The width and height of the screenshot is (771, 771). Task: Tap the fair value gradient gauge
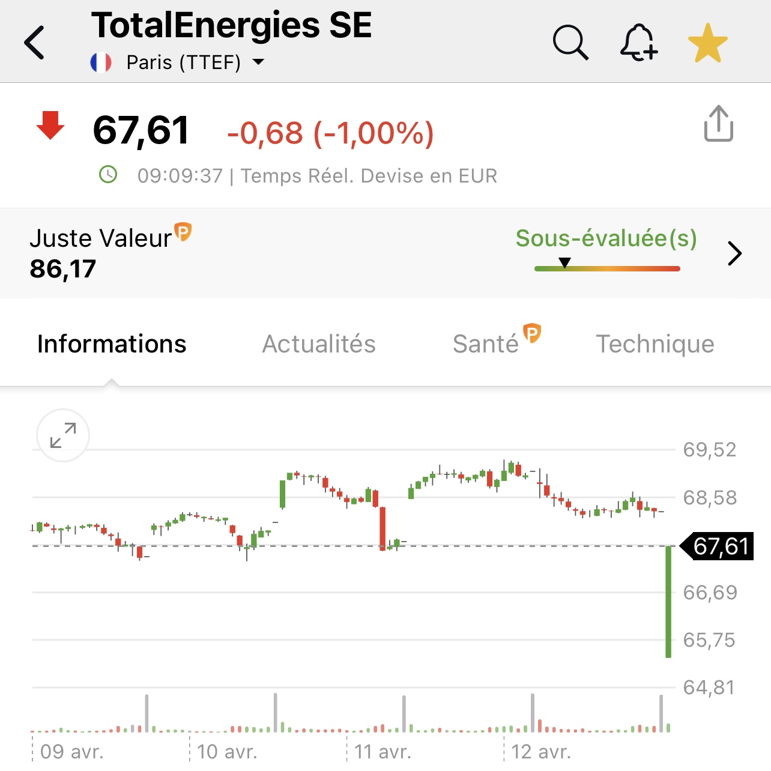click(x=607, y=268)
